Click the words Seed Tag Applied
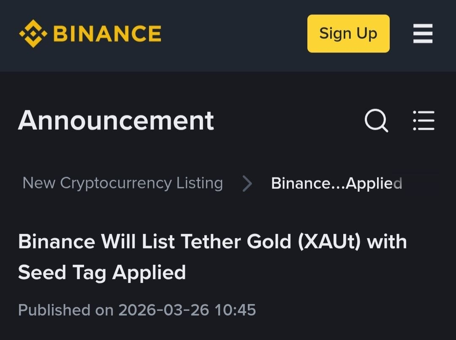The width and height of the screenshot is (456, 340). point(102,272)
